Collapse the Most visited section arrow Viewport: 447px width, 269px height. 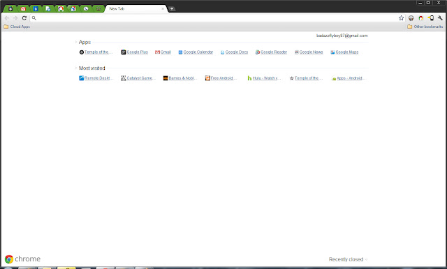(x=76, y=68)
